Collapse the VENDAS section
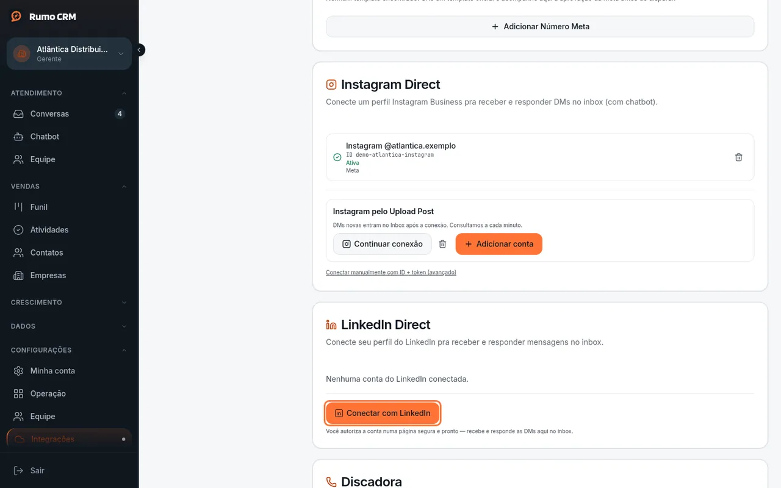Image resolution: width=781 pixels, height=488 pixels. pos(69,187)
